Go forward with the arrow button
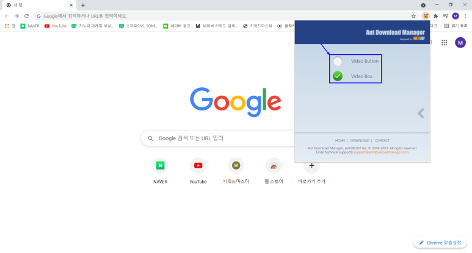The image size is (472, 253). pyautogui.click(x=16, y=16)
